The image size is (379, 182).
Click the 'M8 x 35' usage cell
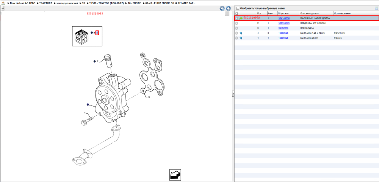pos(338,38)
